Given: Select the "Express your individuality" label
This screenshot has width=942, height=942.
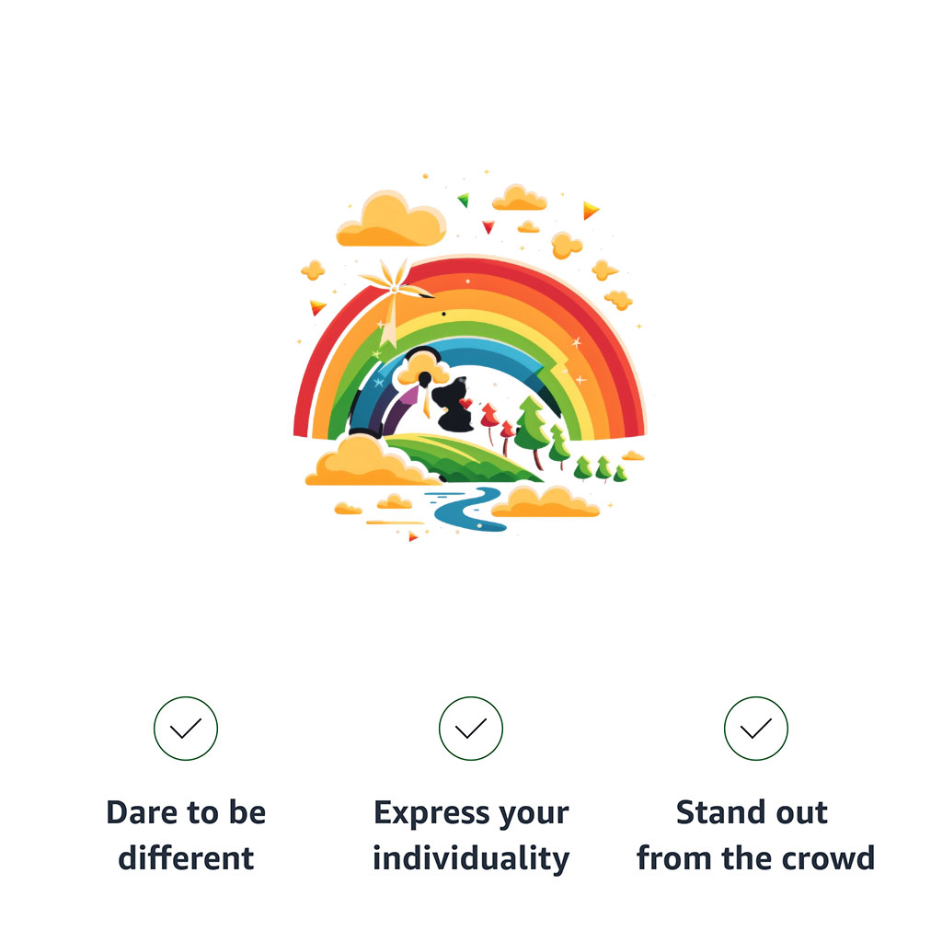Looking at the screenshot, I should [471, 835].
